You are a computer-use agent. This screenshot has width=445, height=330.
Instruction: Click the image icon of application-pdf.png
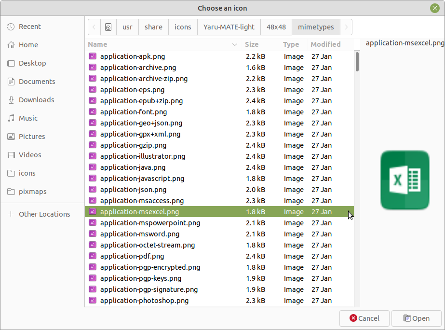point(93,256)
